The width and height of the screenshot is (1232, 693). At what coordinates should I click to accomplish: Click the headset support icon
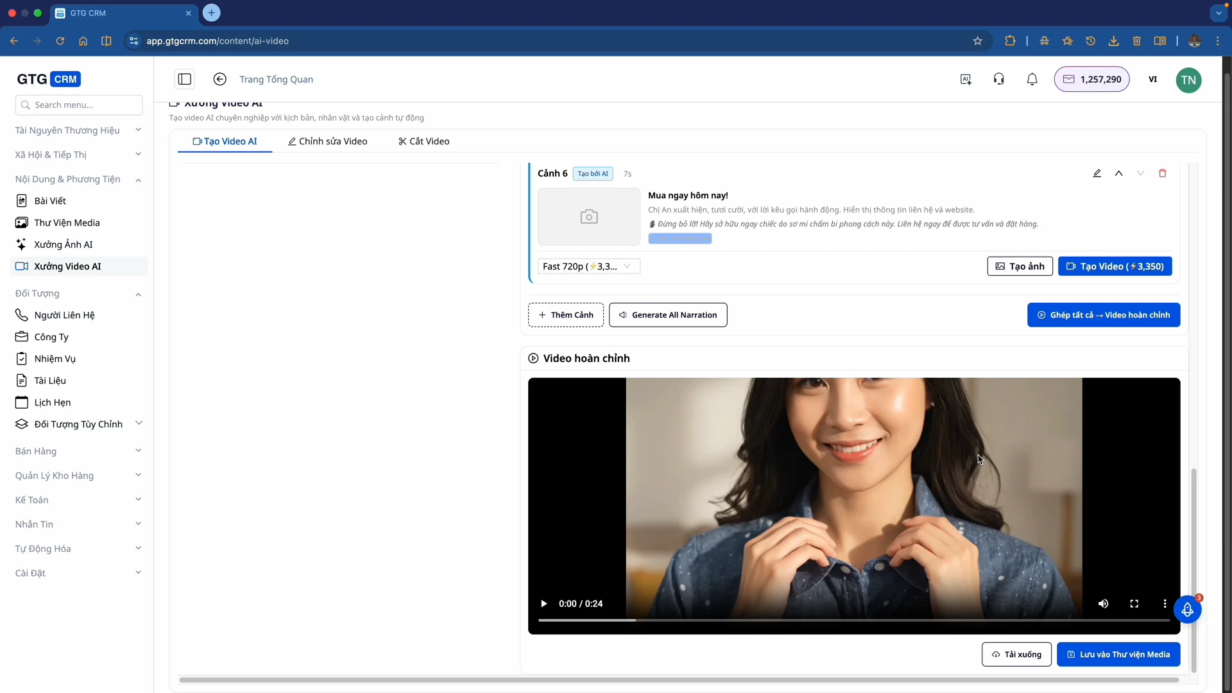(998, 80)
